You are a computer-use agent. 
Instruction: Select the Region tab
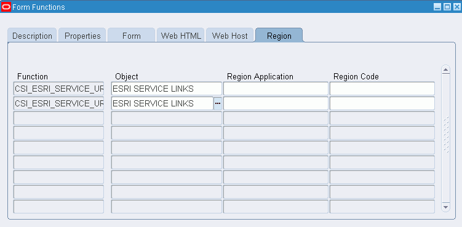[x=279, y=36]
